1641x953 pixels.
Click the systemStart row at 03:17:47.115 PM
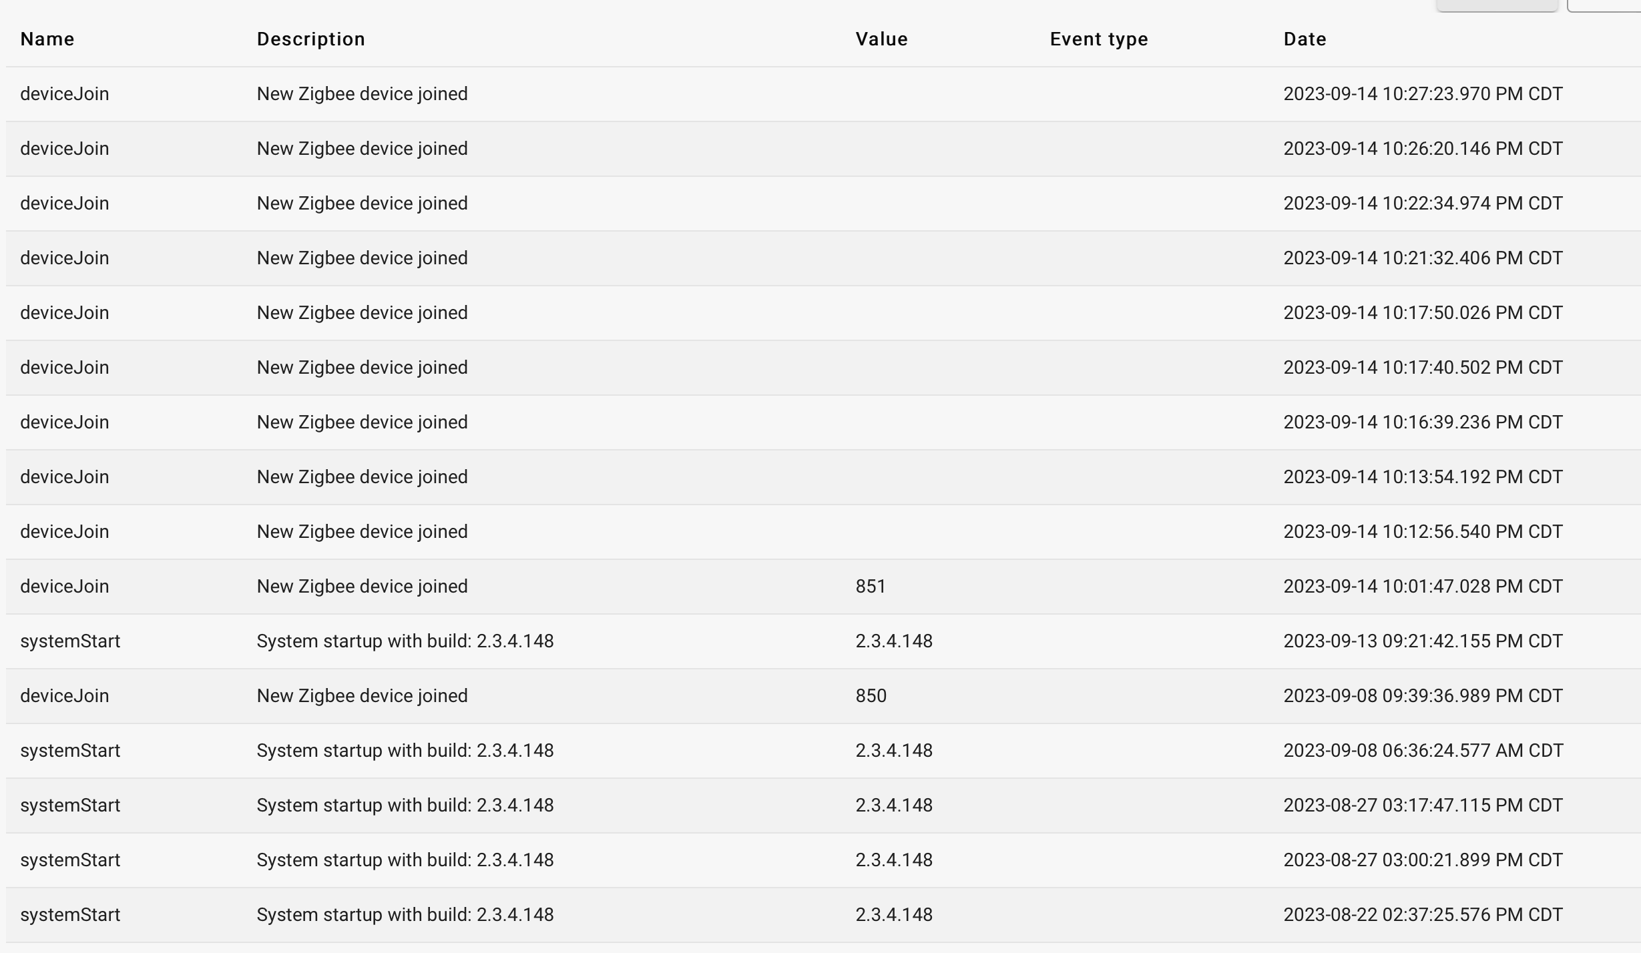click(823, 806)
